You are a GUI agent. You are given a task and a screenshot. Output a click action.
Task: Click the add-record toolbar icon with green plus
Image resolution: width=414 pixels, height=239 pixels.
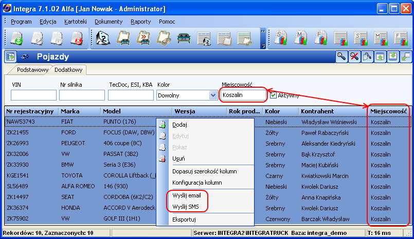pos(16,38)
